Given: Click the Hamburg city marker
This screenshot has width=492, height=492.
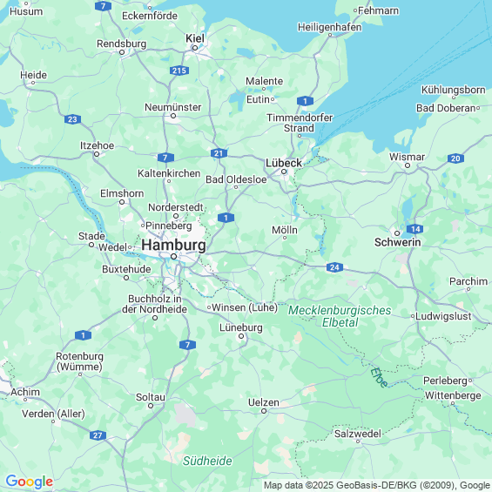Looking at the screenshot, I should [x=173, y=257].
